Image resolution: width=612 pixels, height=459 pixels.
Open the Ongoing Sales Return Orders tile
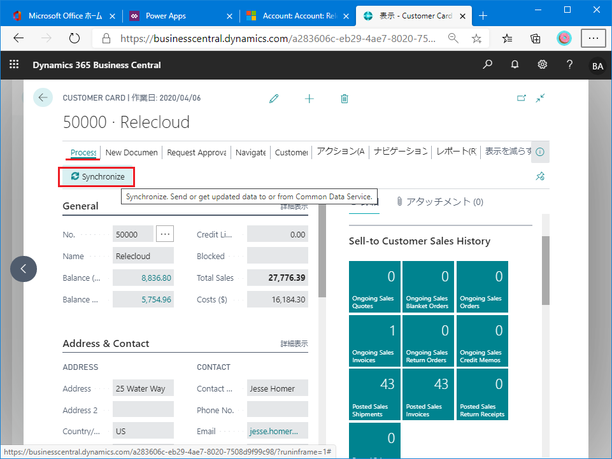pyautogui.click(x=428, y=341)
